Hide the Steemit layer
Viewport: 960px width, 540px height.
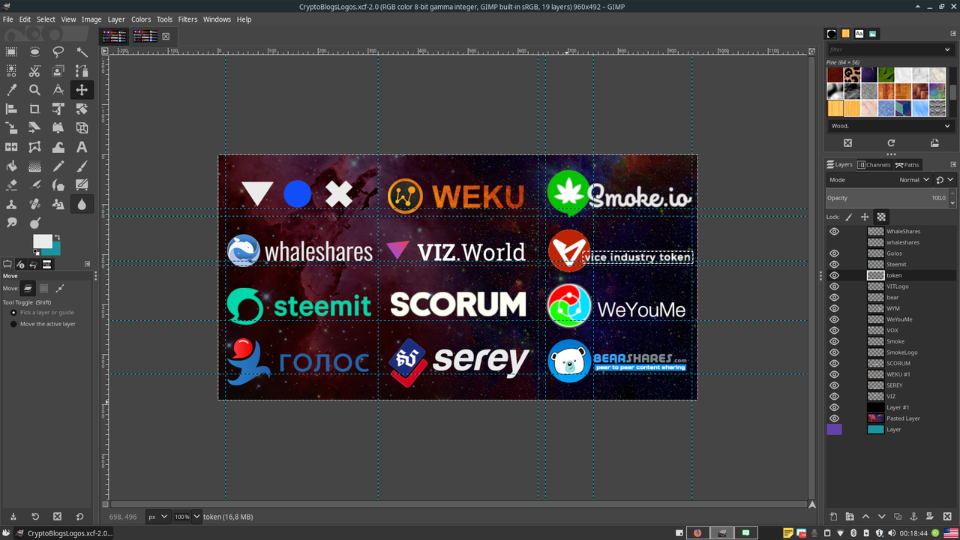[x=834, y=265]
